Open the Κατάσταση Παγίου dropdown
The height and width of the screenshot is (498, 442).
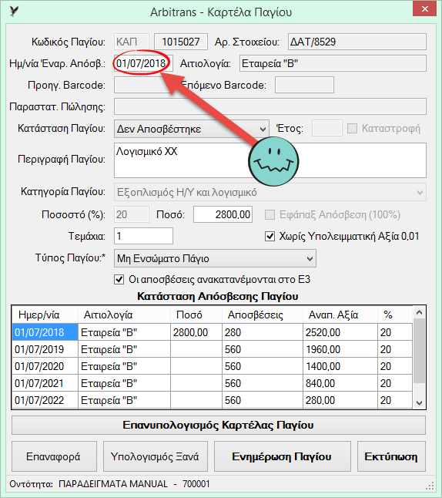[x=192, y=129]
